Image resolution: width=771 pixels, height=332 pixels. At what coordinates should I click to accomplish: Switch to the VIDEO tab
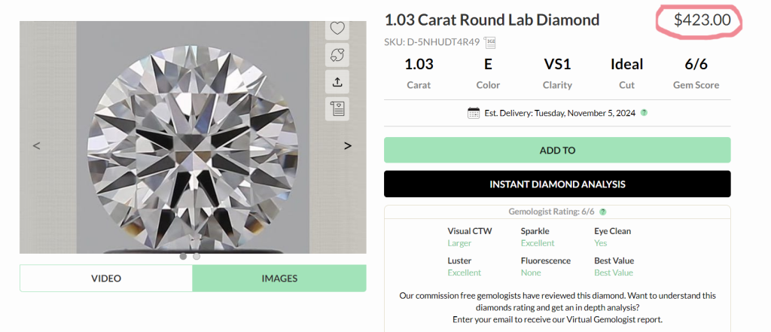[106, 278]
